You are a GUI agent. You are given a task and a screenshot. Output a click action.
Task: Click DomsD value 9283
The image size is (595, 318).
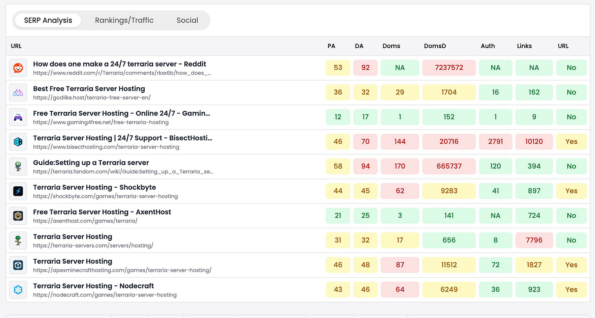click(449, 191)
